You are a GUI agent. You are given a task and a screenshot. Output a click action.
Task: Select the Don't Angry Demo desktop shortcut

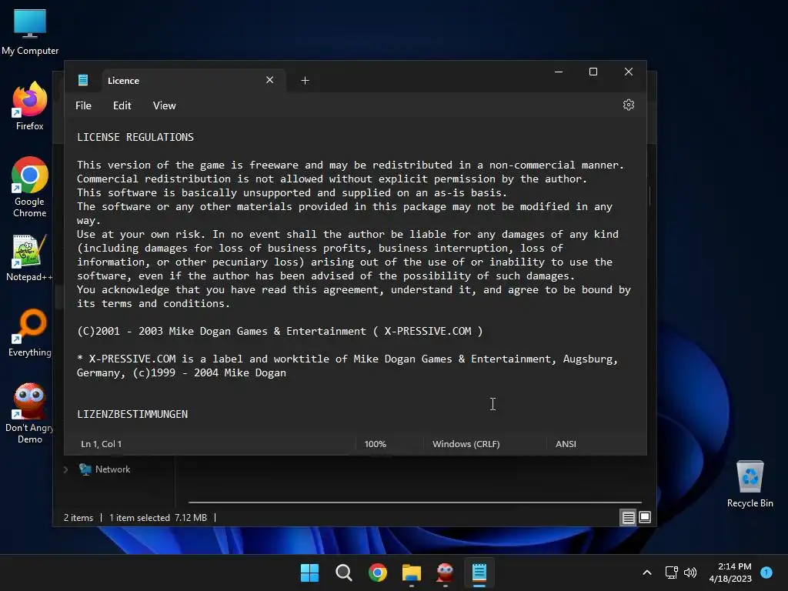tap(30, 413)
